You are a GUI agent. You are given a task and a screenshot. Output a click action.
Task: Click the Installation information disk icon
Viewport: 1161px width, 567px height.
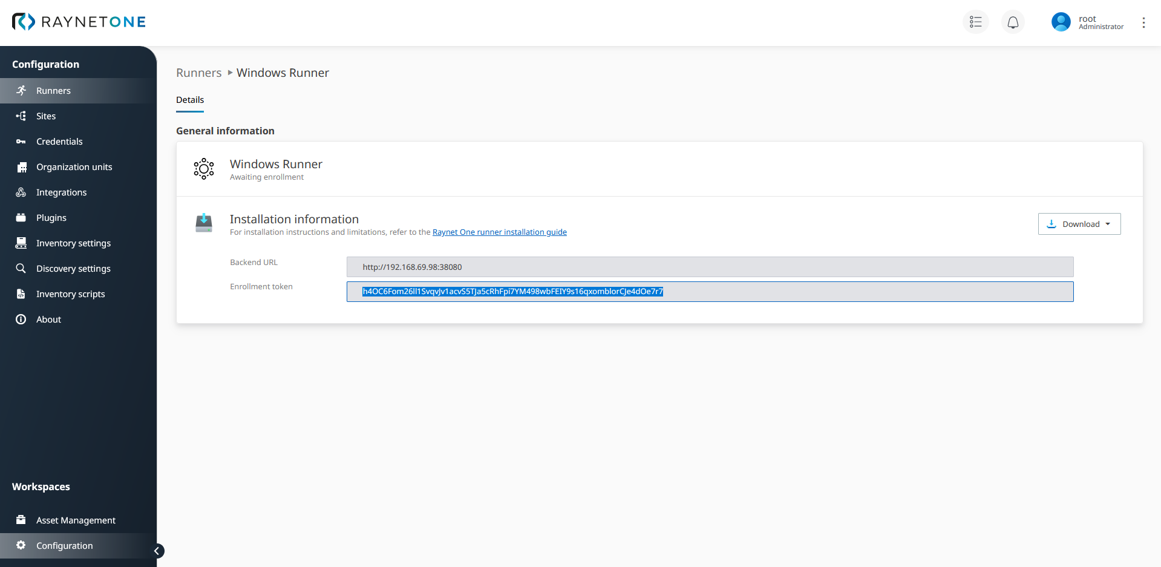point(204,223)
